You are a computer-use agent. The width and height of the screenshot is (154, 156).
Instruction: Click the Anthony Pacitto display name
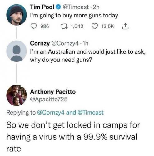(x=53, y=92)
